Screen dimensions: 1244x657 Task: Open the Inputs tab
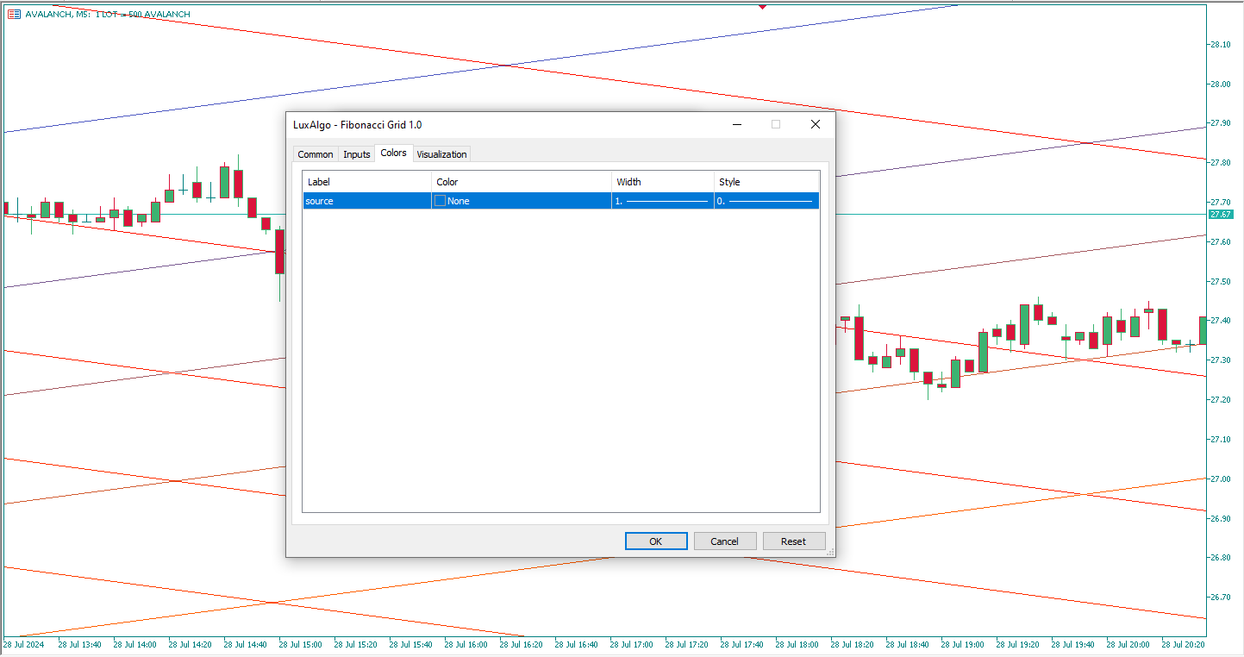[x=356, y=154]
